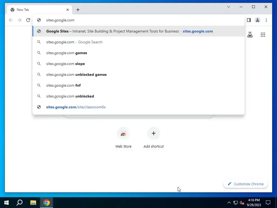Screen dimensions: 277x208
Task: Select the 'sites.google.com games' suggestion
Action: (138, 53)
